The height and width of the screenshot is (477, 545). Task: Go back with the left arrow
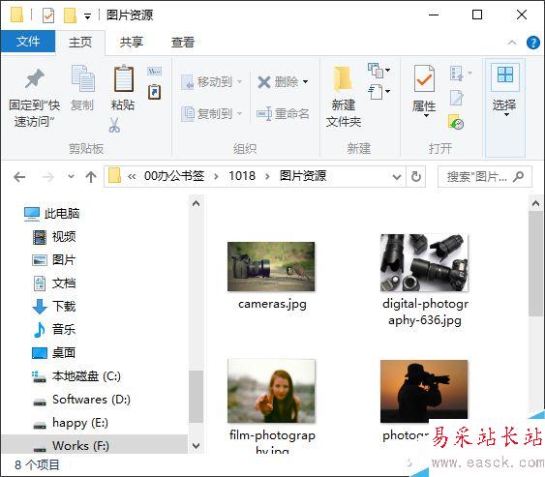pyautogui.click(x=19, y=177)
